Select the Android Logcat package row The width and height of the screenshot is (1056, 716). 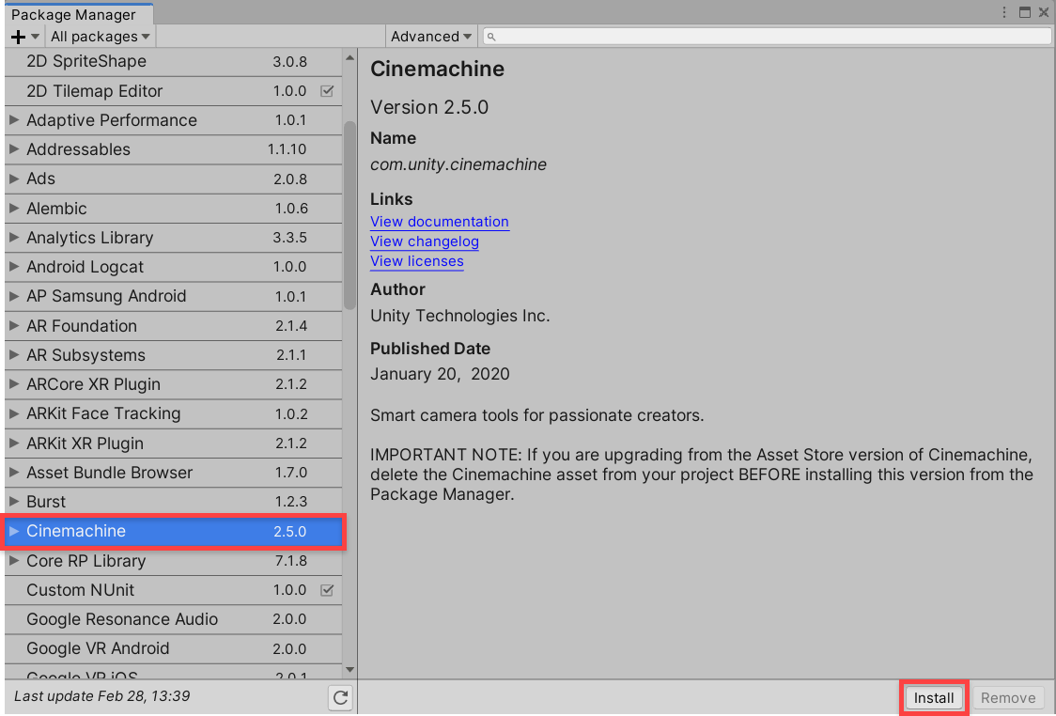tap(173, 267)
